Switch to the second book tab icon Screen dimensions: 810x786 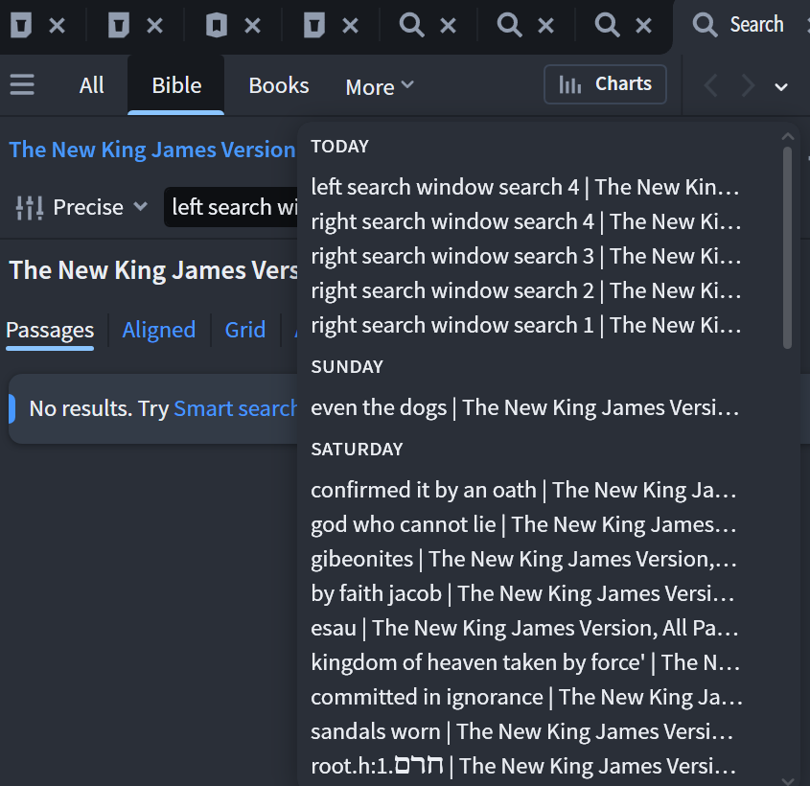tap(119, 25)
